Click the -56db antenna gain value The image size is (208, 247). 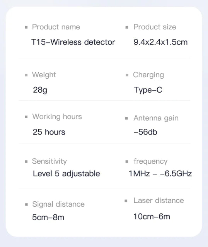click(x=145, y=132)
